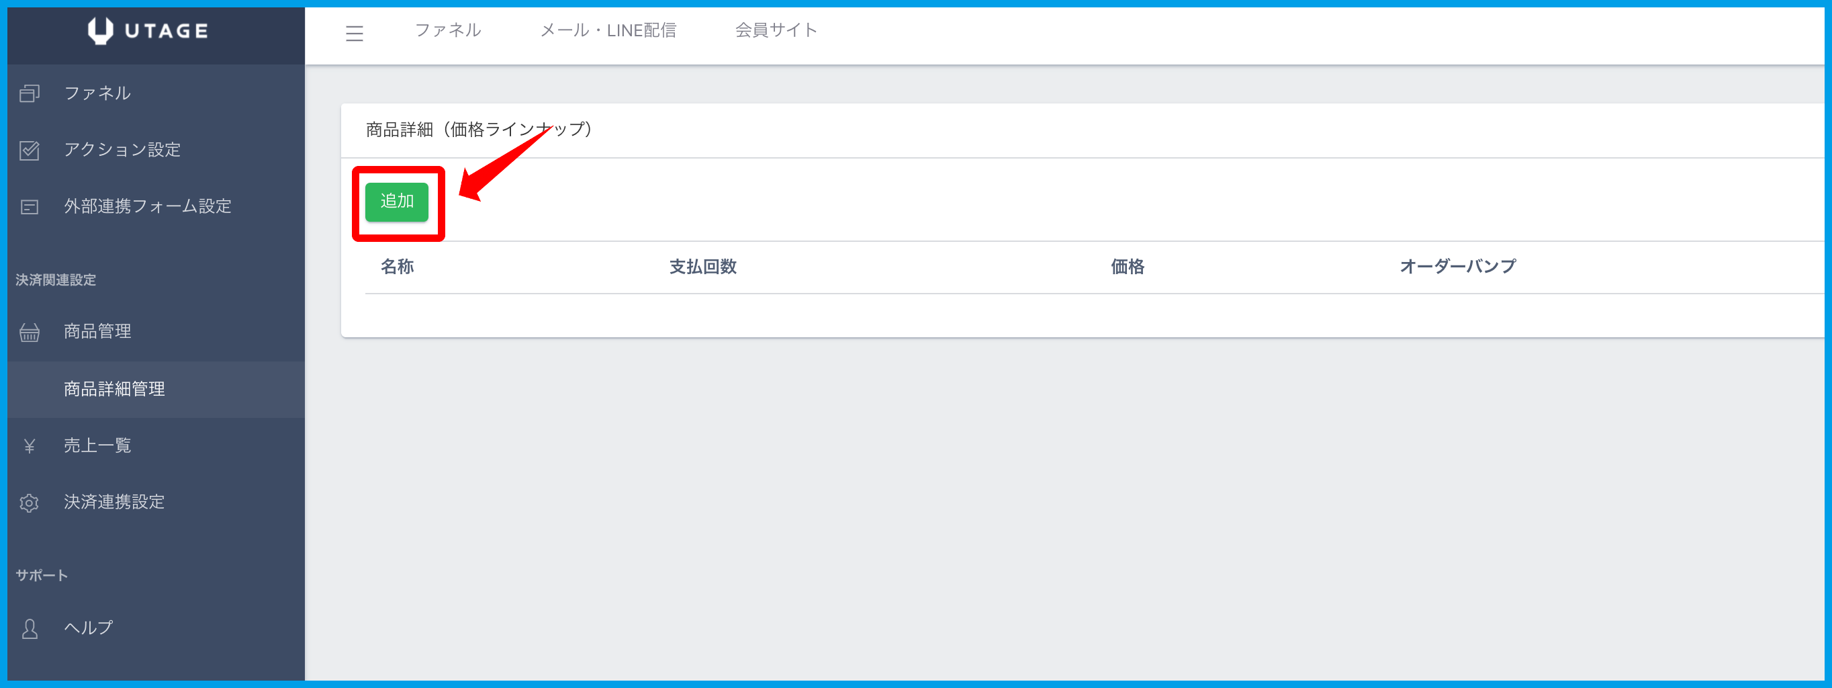
Task: Click the help person icon
Action: pyautogui.click(x=29, y=628)
